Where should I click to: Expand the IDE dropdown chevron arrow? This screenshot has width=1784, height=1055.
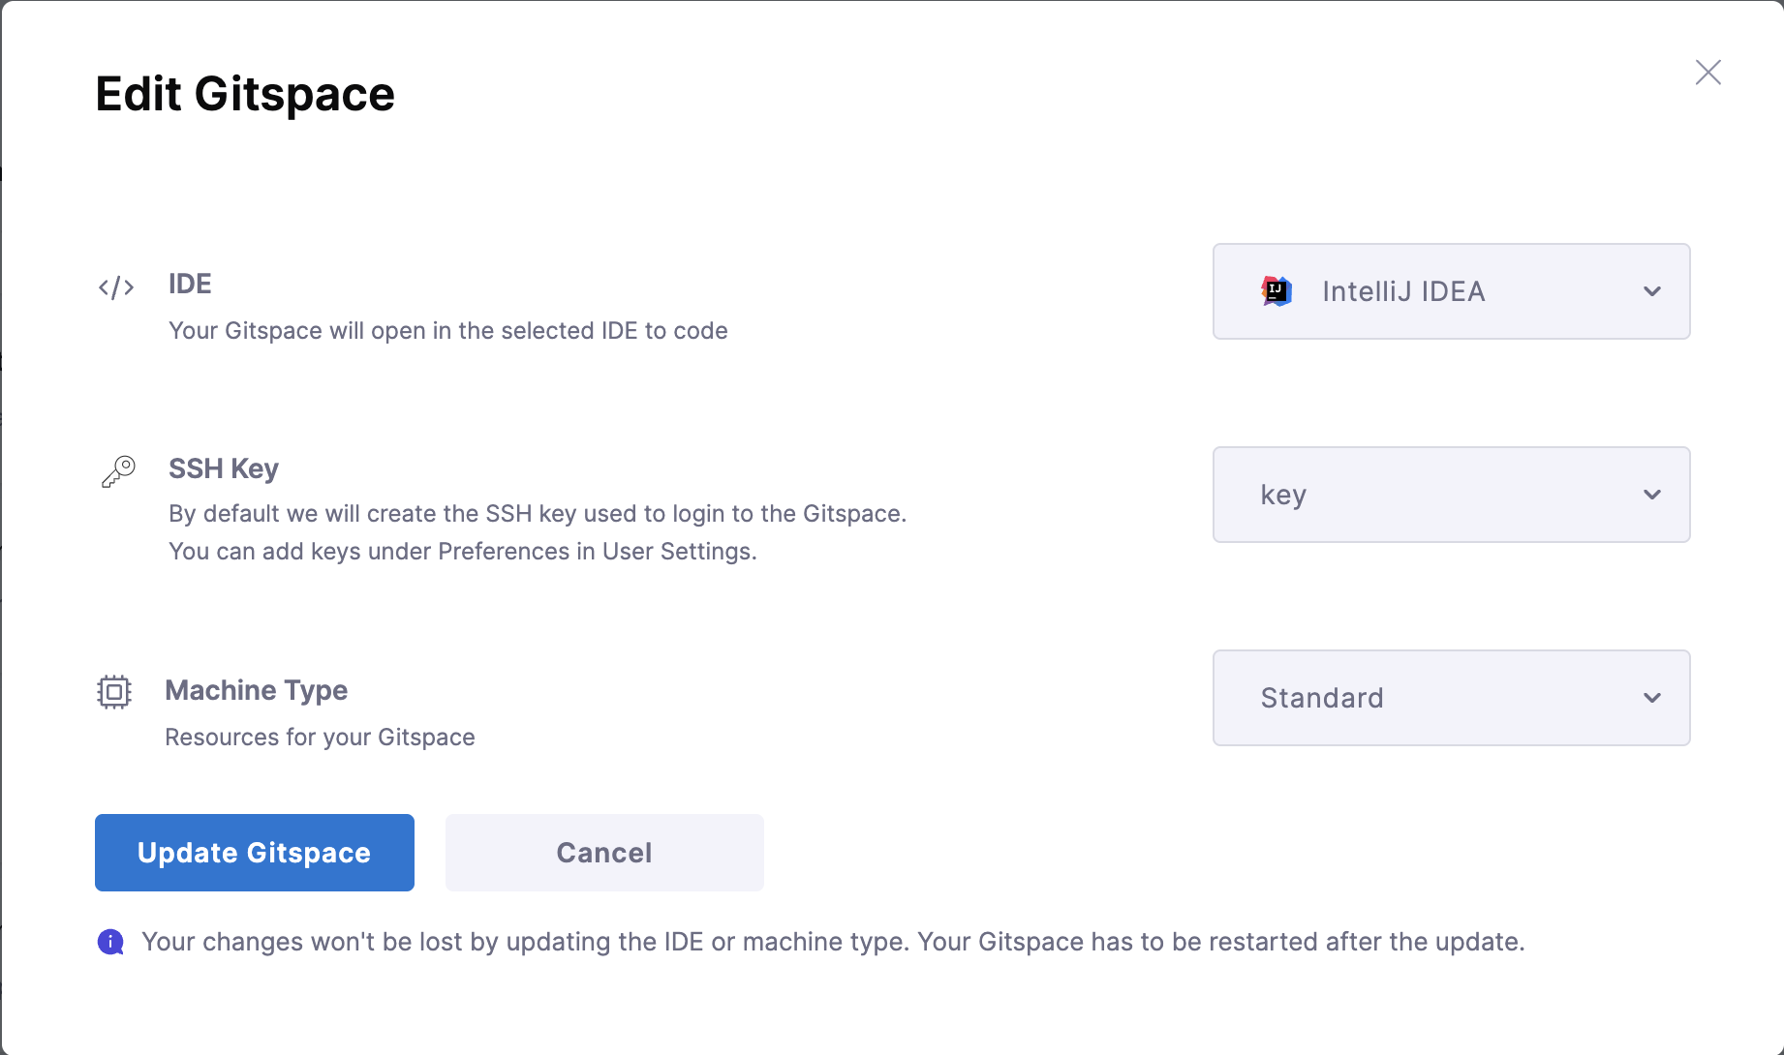click(x=1652, y=291)
